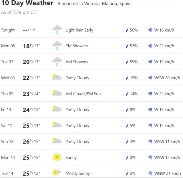Screen dimensions: 183x178
Task: Click the sunny icon for Mon 13
Action: click(57, 157)
